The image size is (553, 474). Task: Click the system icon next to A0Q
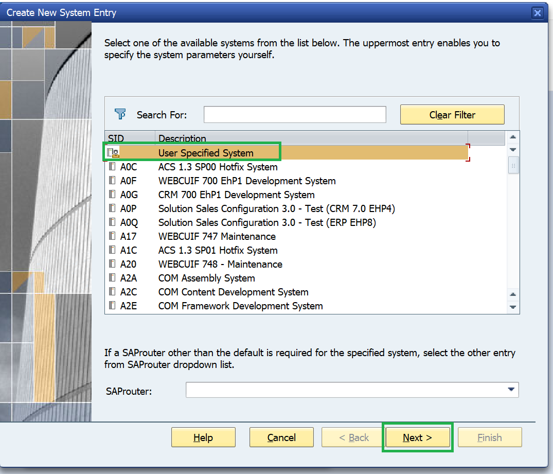pyautogui.click(x=112, y=222)
